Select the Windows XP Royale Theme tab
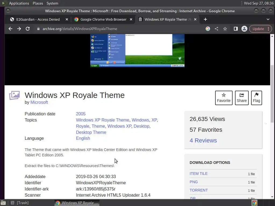Viewport: 275px width, 206px height. tap(167, 19)
